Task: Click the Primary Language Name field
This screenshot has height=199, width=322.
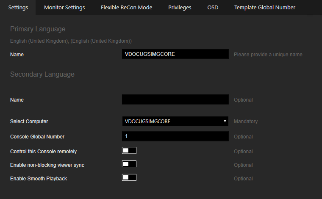Action: (x=175, y=54)
